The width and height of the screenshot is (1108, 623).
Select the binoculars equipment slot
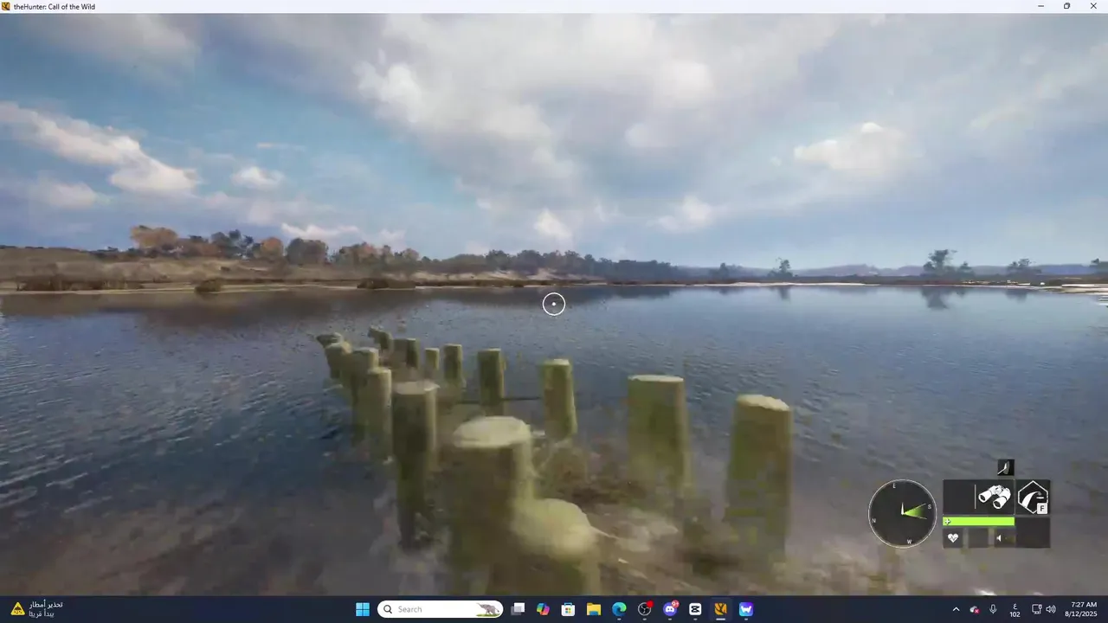(x=995, y=498)
